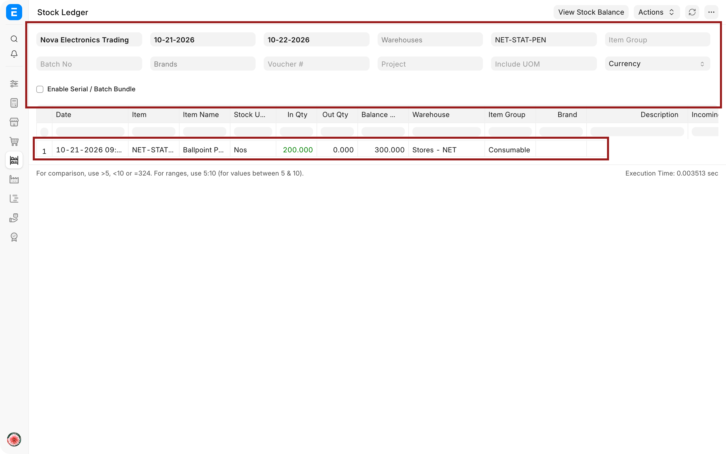Screen dimensions: 726x454
Task: Click the Warehouse column header
Action: [446, 115]
